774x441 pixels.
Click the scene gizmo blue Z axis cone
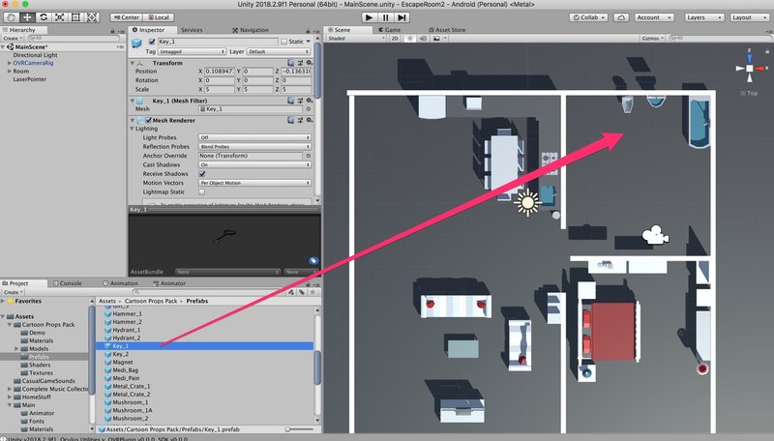(x=749, y=57)
